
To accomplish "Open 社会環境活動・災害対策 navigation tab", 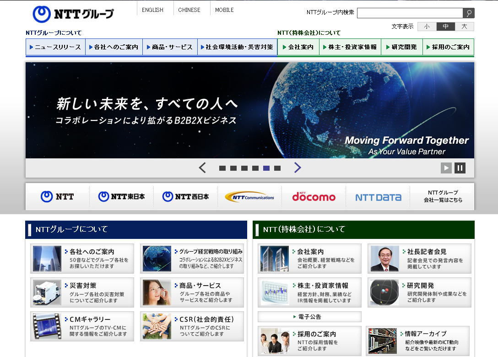I will point(237,47).
